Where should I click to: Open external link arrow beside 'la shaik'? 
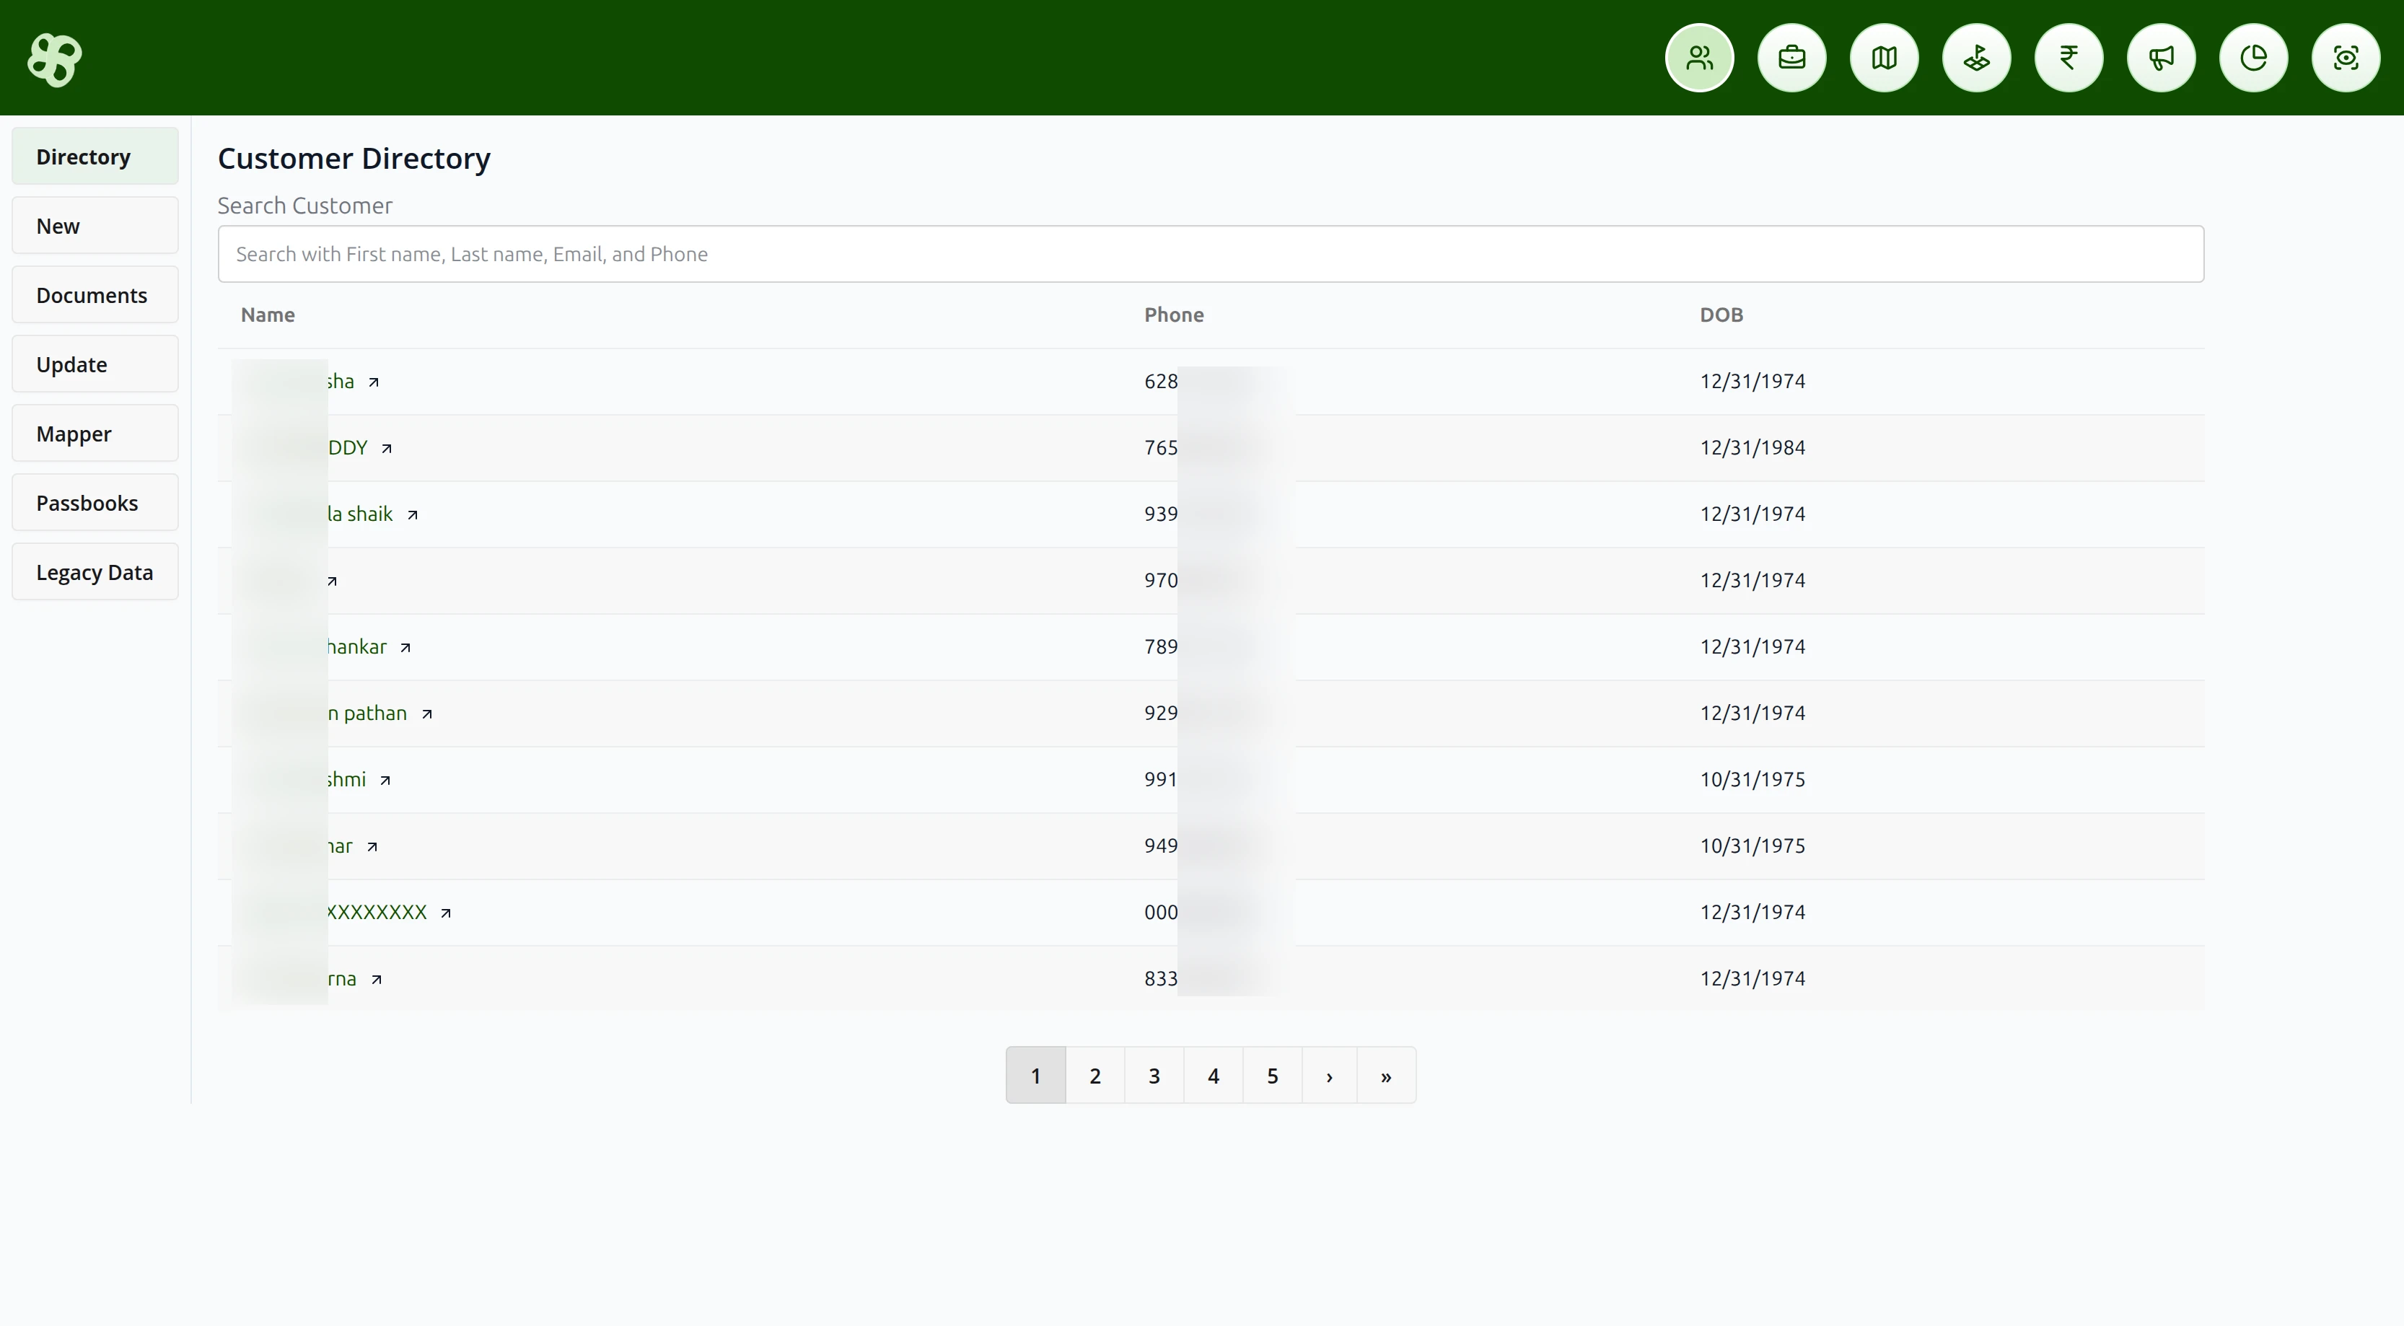(x=413, y=513)
